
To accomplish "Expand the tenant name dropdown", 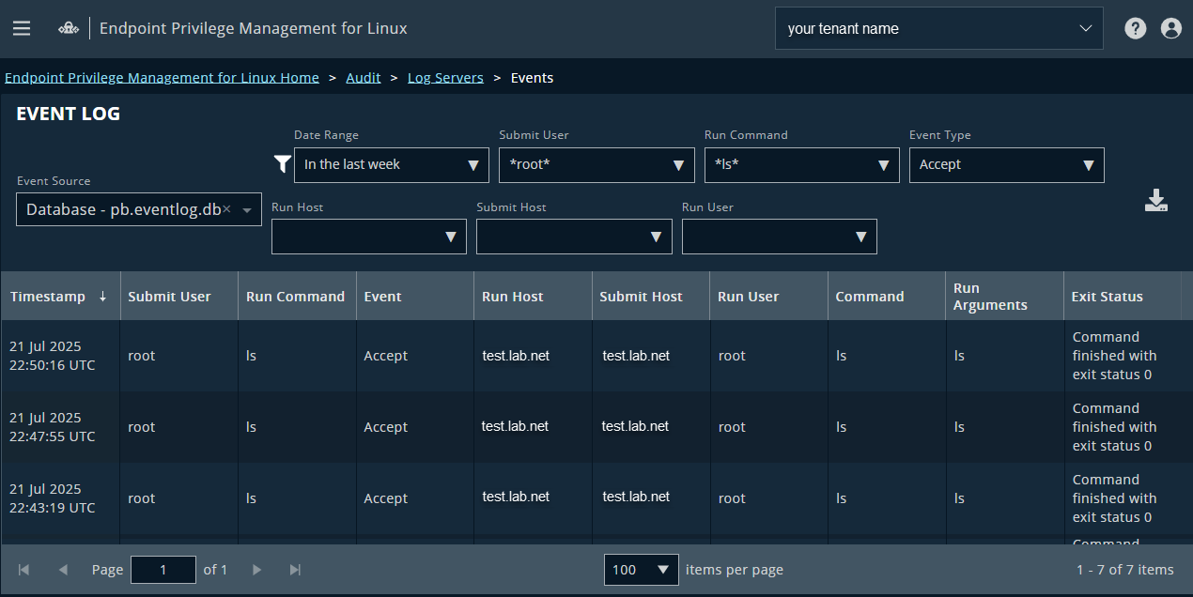I will (x=939, y=28).
